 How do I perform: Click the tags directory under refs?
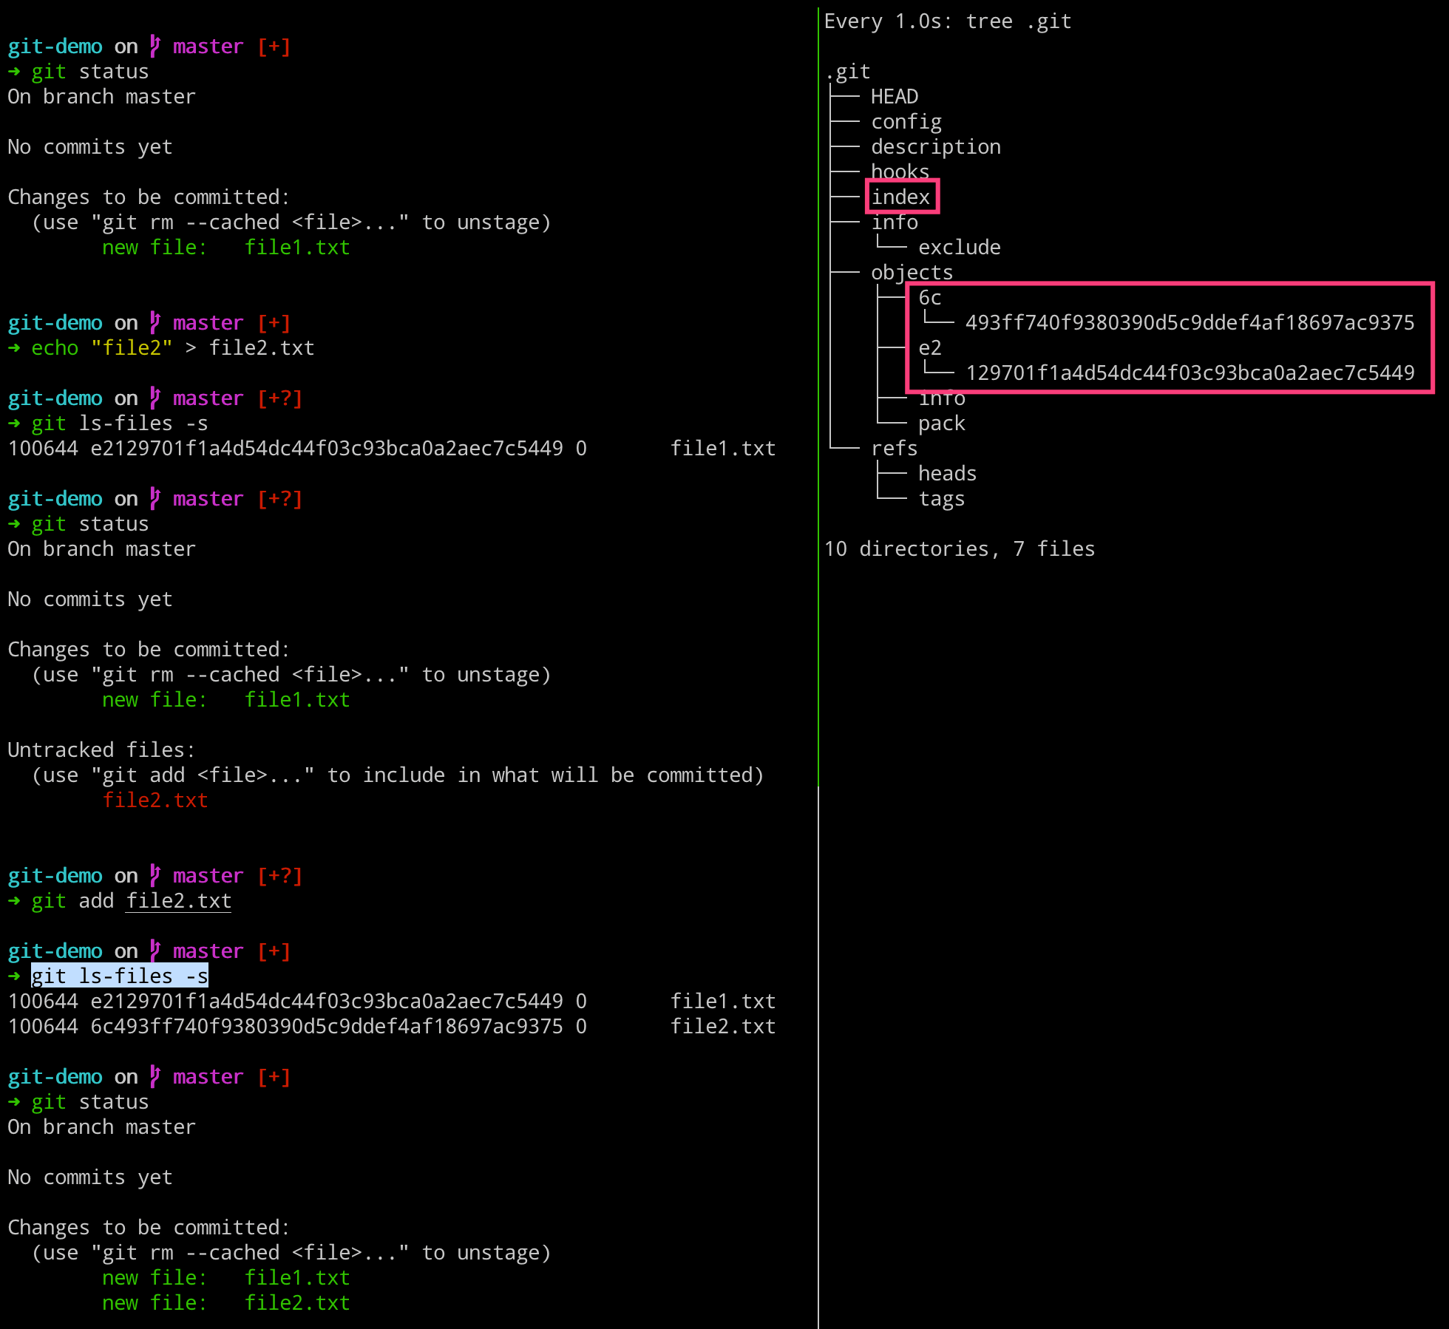point(942,498)
